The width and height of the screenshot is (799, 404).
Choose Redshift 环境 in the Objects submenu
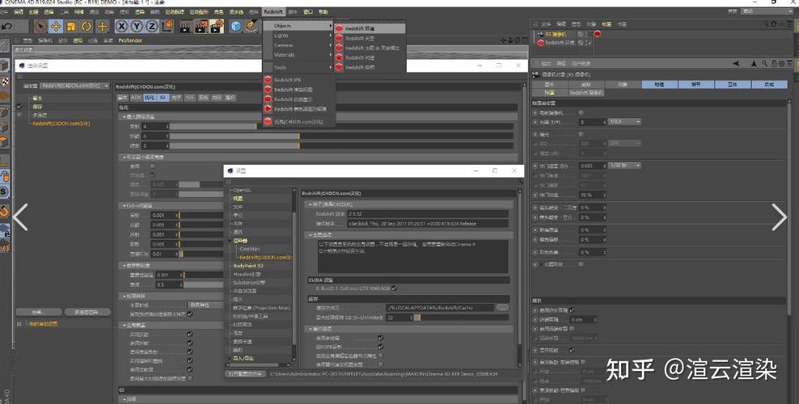[x=370, y=29]
